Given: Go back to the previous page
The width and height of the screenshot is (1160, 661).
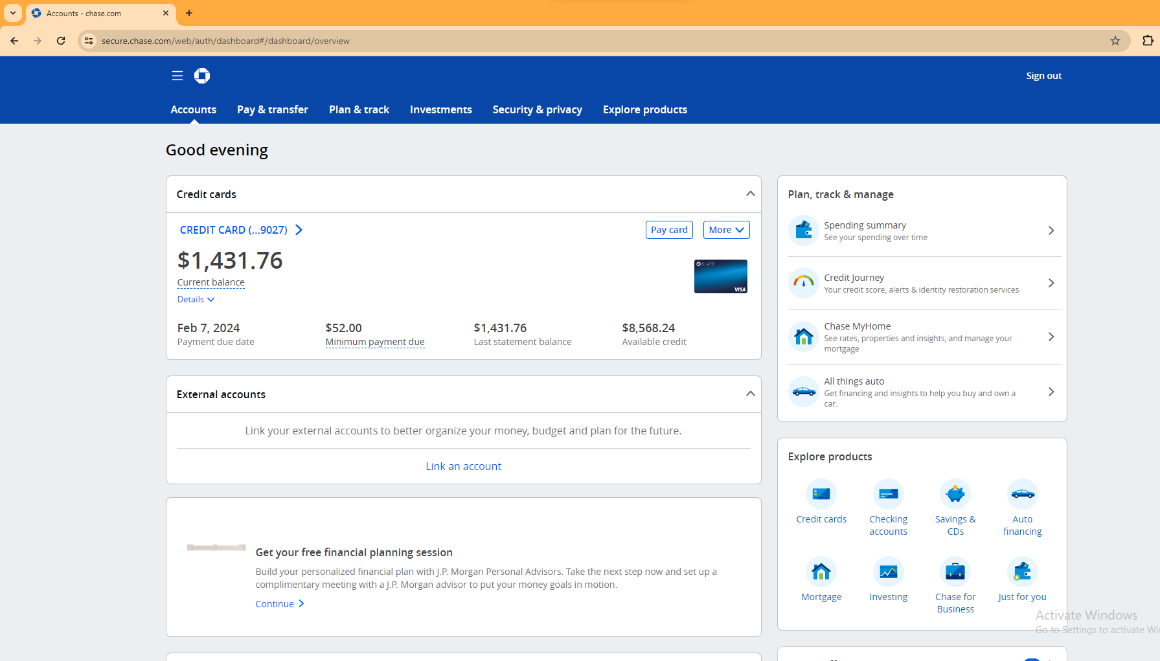Looking at the screenshot, I should point(14,41).
